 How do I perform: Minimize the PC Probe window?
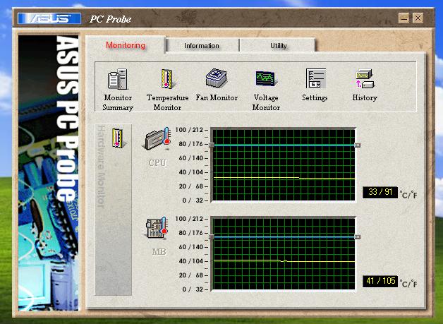click(404, 18)
